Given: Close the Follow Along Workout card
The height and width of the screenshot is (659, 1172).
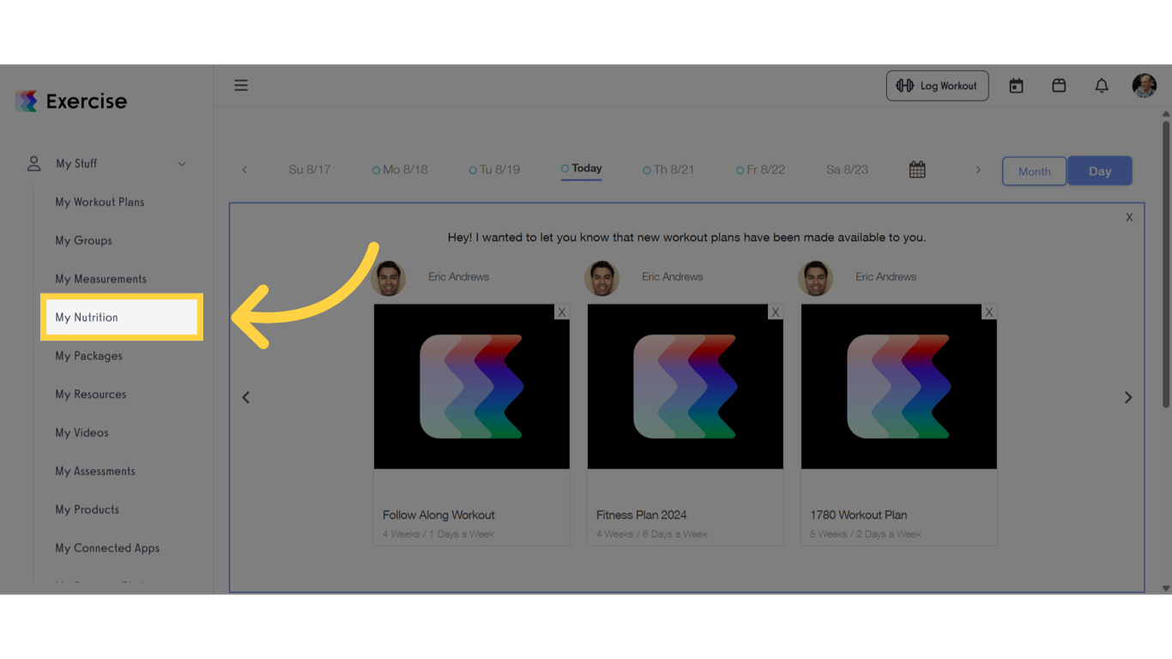Looking at the screenshot, I should [x=562, y=312].
